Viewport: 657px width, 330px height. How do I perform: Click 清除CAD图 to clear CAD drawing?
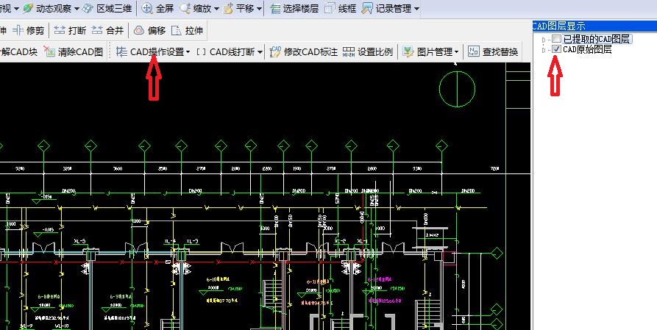point(74,52)
